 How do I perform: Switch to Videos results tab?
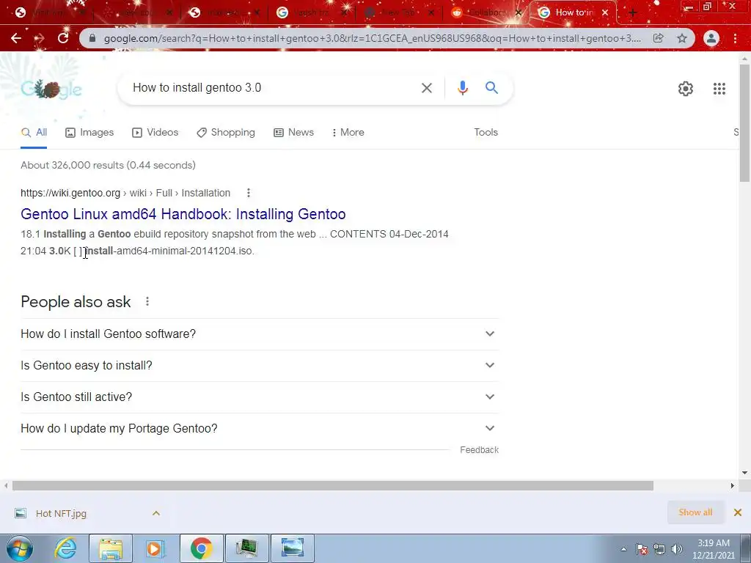click(x=155, y=132)
